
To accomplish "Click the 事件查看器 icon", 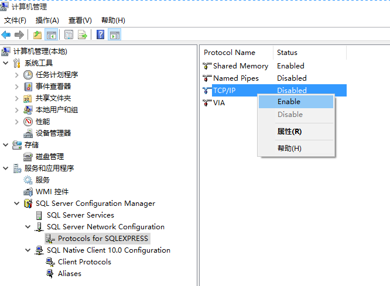I will click(28, 87).
